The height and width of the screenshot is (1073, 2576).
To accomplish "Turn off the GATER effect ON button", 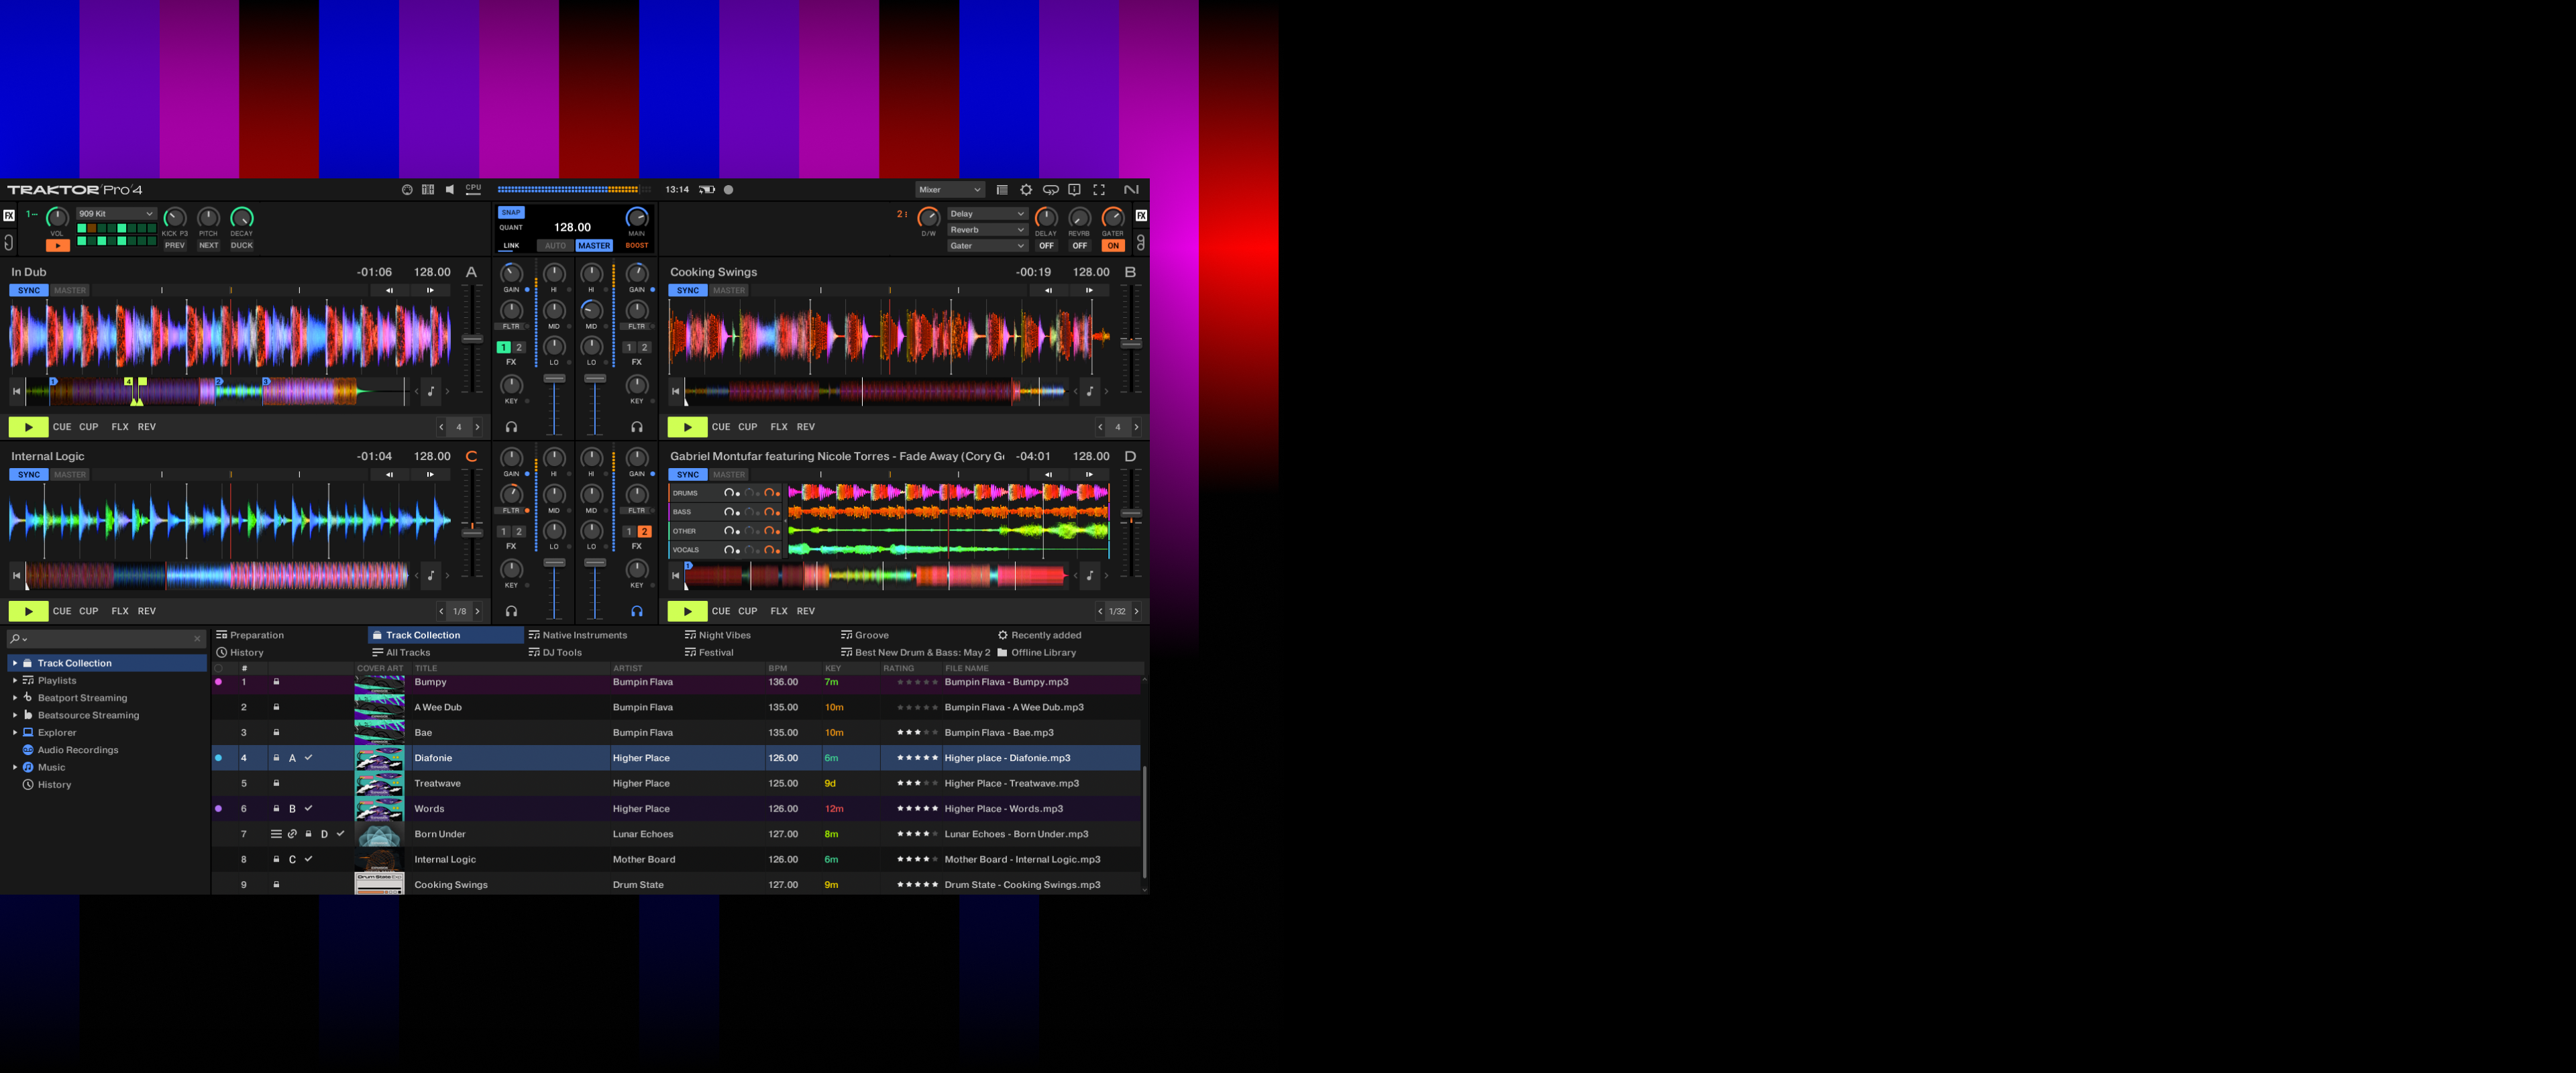I will click(x=1113, y=246).
